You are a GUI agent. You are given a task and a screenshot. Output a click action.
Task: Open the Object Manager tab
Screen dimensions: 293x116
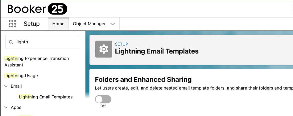point(89,24)
